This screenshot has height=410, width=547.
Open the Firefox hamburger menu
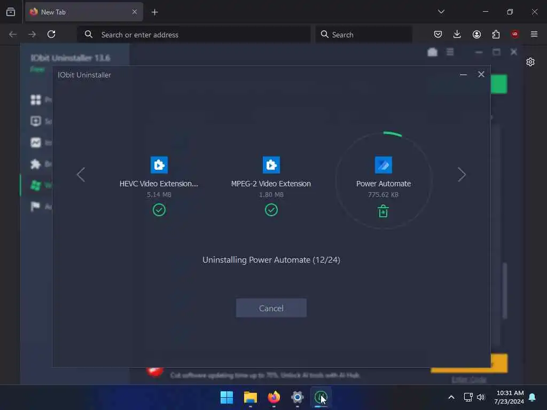click(x=534, y=34)
